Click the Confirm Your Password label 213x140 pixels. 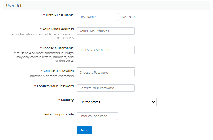[x=55, y=86]
